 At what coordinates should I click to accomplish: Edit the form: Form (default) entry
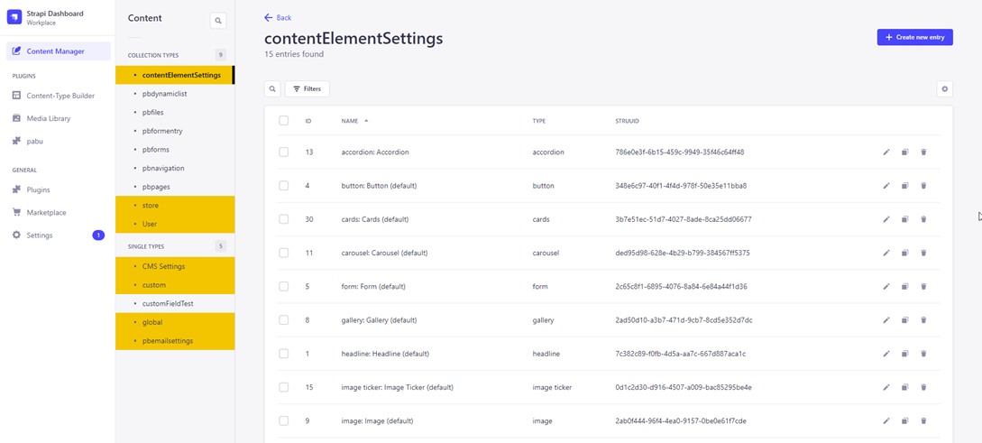[886, 286]
